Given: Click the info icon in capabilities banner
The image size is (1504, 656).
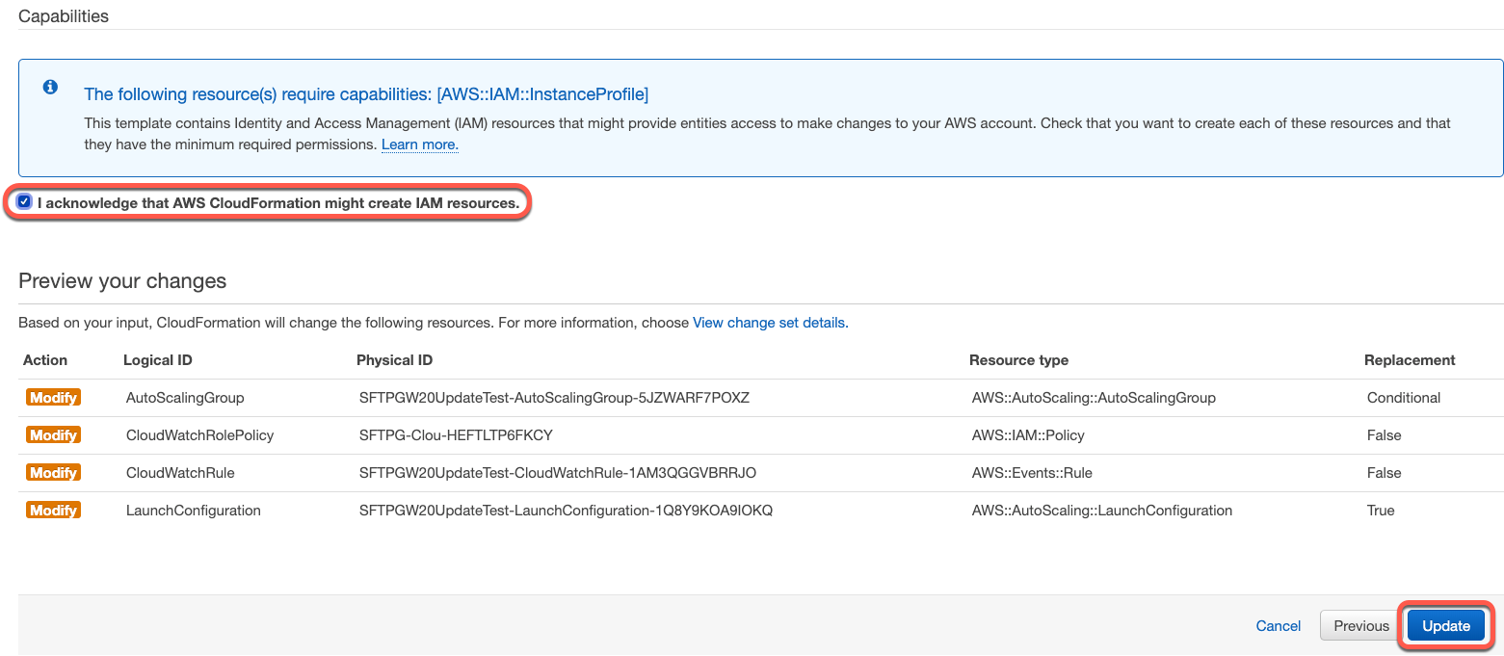Looking at the screenshot, I should coord(50,88).
